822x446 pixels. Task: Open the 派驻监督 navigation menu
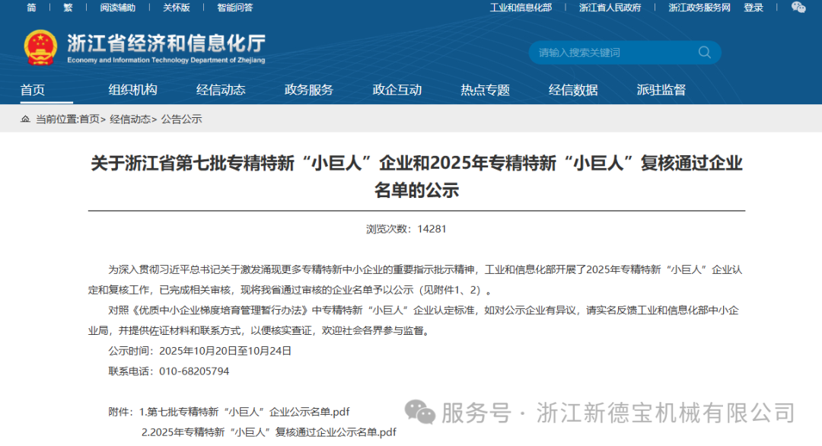(x=661, y=90)
